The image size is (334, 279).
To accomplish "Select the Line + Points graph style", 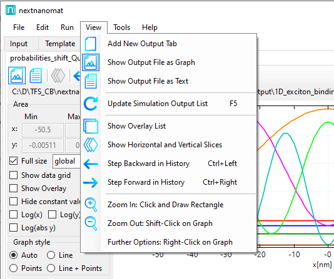I will 51,268.
